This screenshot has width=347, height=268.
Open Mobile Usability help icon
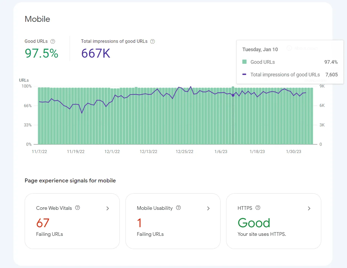pos(178,208)
